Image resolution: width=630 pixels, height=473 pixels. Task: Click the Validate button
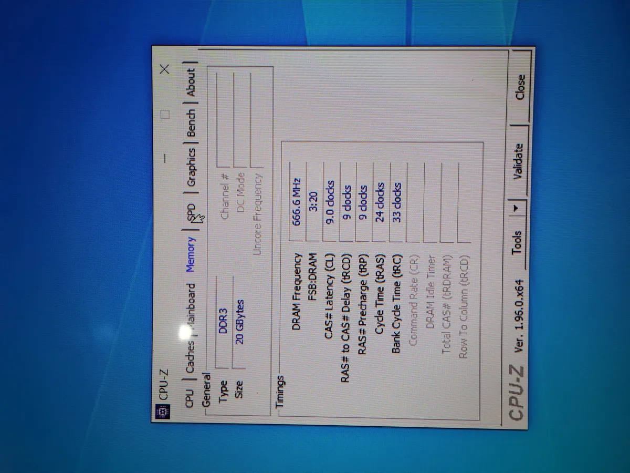(x=517, y=161)
